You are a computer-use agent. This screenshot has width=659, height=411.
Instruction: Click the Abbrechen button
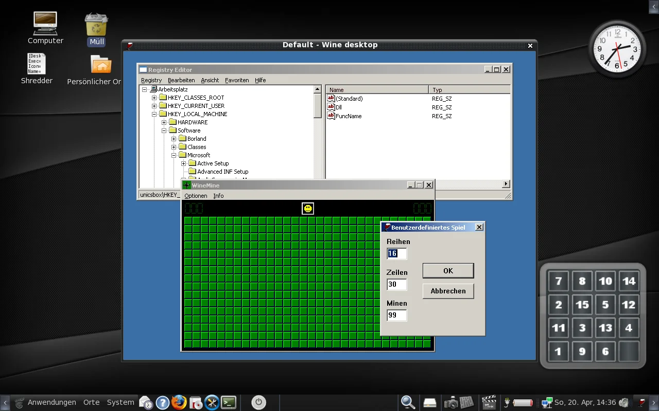pos(448,291)
